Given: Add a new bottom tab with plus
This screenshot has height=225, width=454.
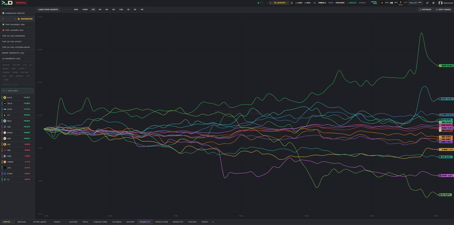Looking at the screenshot, I should (213, 222).
